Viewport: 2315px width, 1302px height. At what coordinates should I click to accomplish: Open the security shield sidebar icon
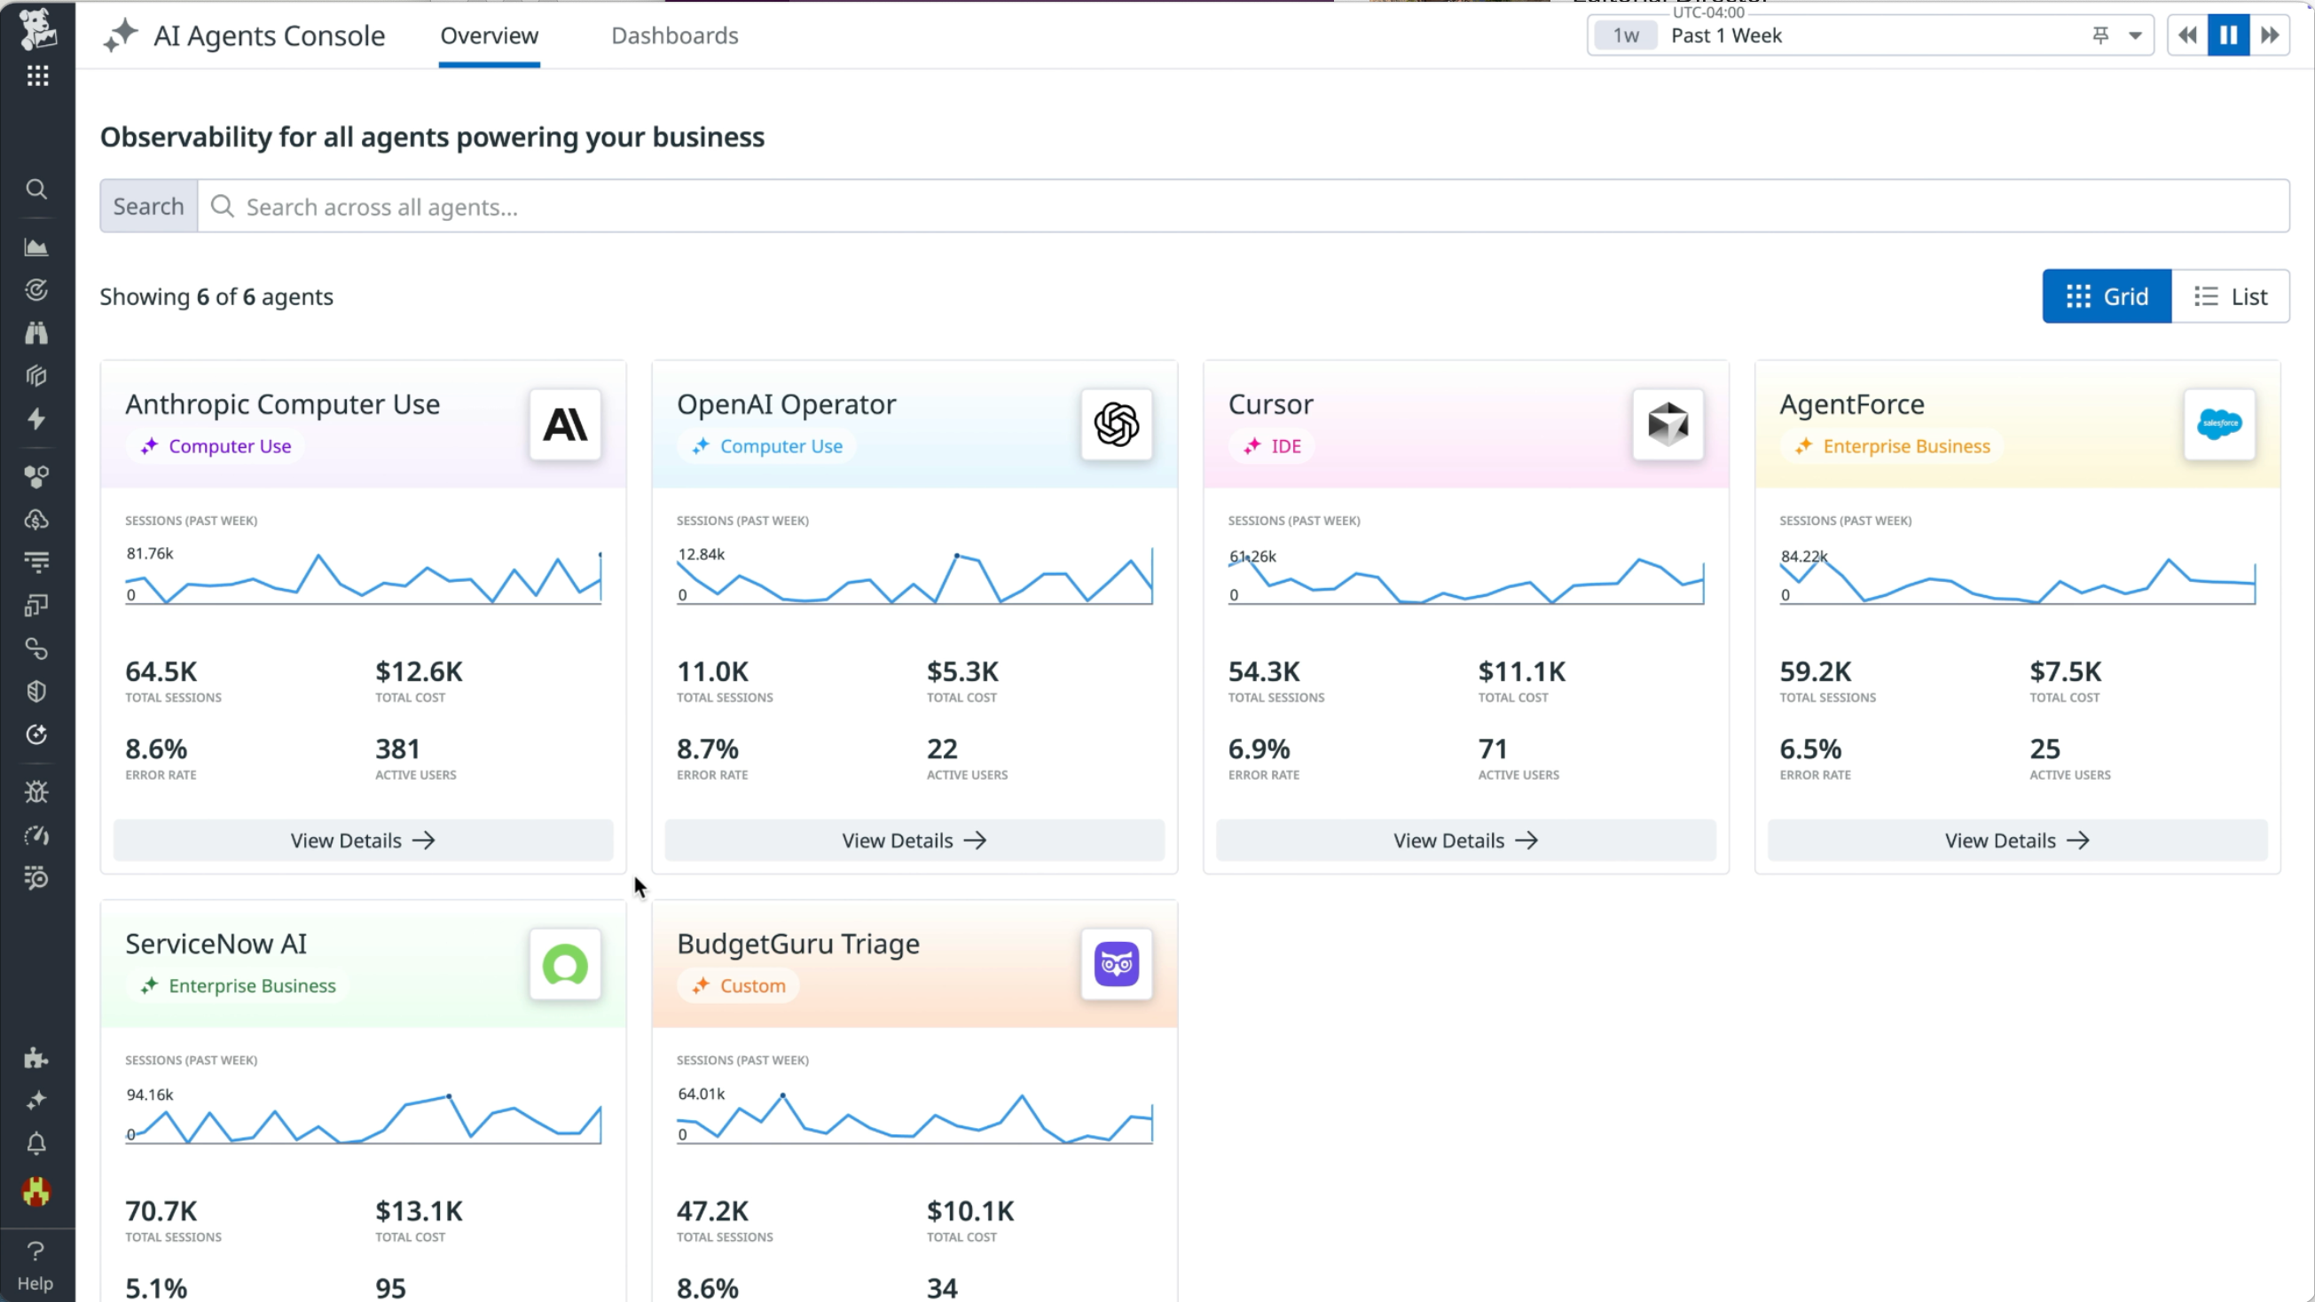coord(37,690)
